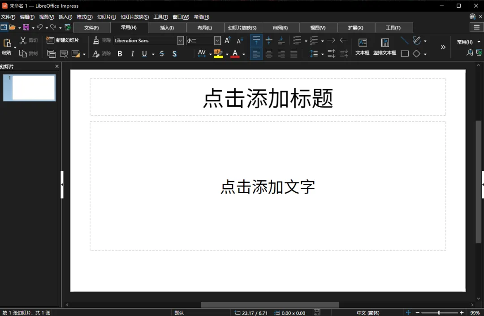Toggle Align bottom vertical alignment
This screenshot has height=316, width=484.
tap(281, 40)
